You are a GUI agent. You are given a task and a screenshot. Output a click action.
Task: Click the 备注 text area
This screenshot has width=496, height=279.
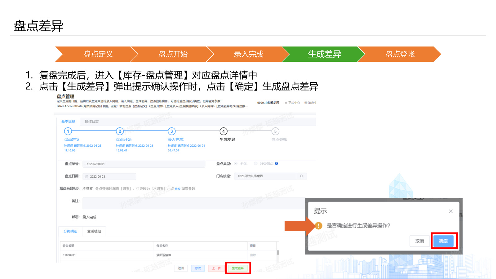(x=194, y=203)
